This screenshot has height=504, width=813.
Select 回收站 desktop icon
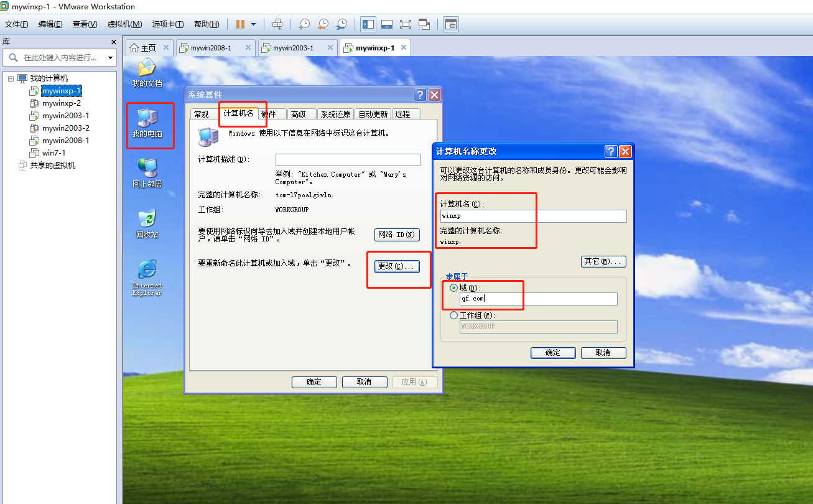[147, 224]
